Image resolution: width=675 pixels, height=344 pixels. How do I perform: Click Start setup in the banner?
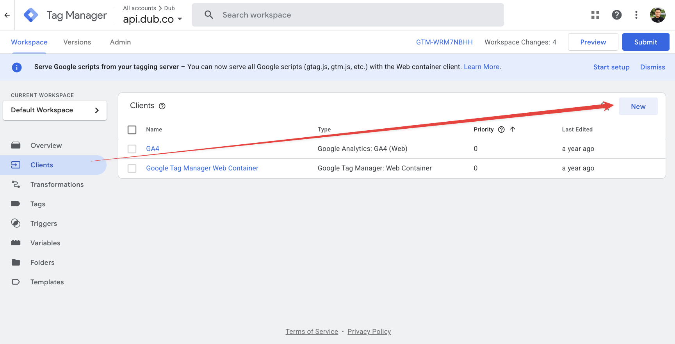611,67
